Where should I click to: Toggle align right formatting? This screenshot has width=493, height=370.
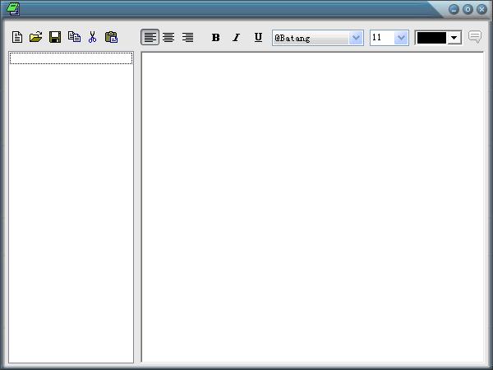[x=187, y=38]
